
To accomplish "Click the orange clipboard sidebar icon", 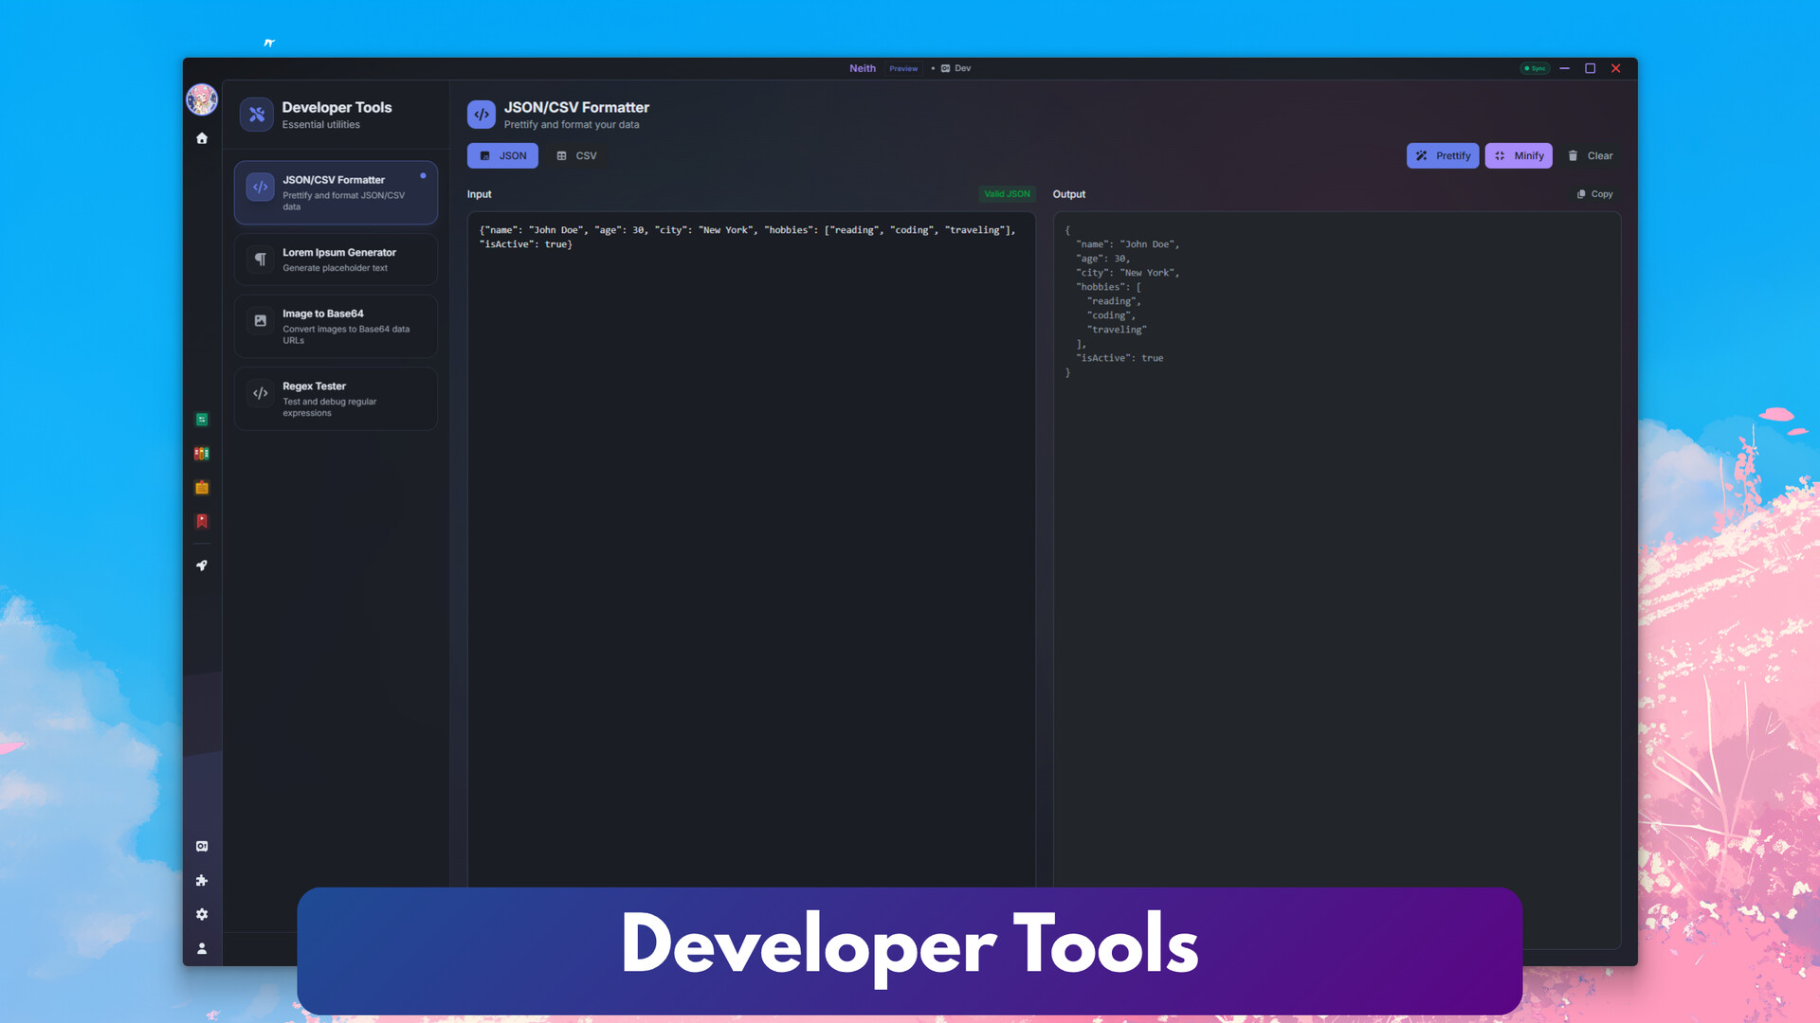I will tap(202, 488).
